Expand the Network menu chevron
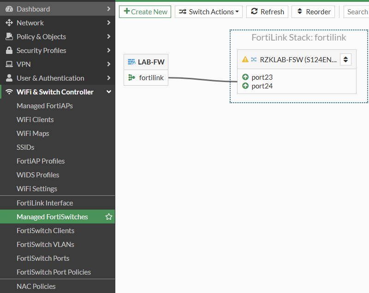Screen dimensions: 369x293 108,23
